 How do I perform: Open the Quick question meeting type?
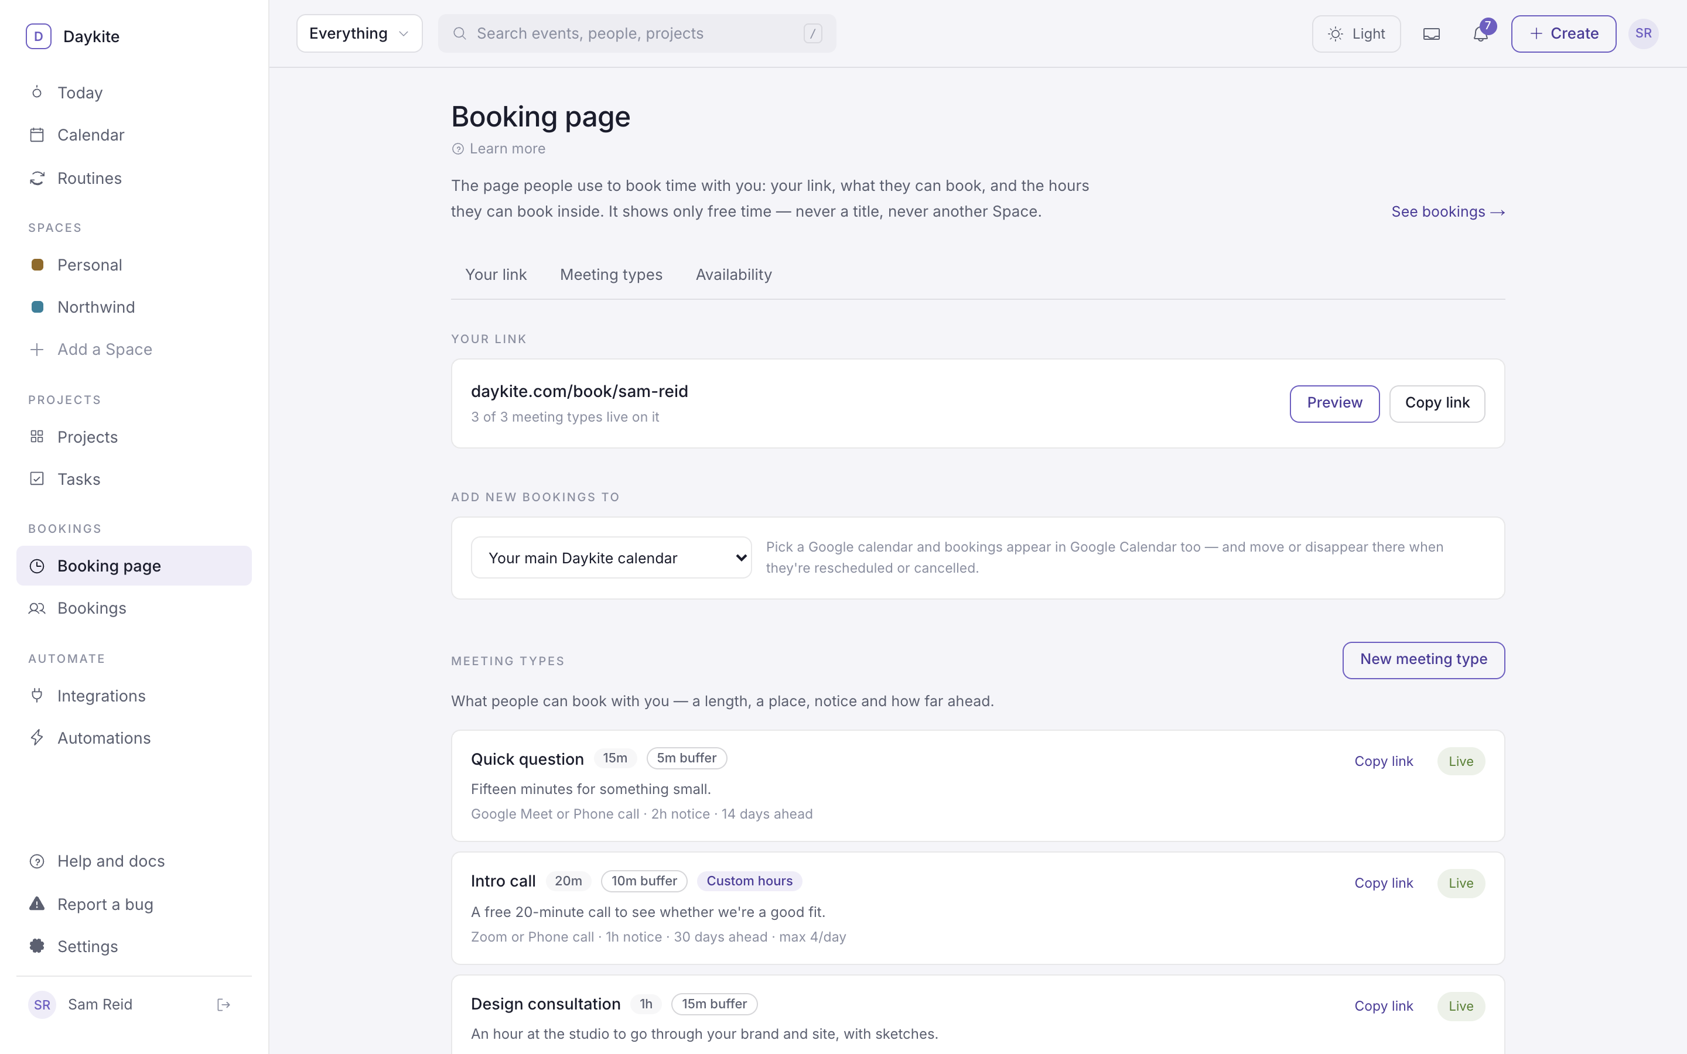coord(527,759)
